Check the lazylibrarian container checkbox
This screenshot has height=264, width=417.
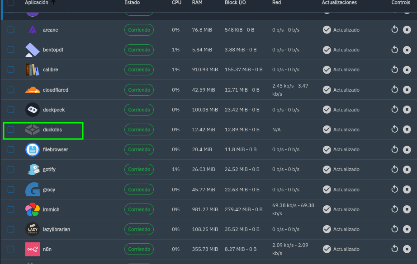(11, 229)
